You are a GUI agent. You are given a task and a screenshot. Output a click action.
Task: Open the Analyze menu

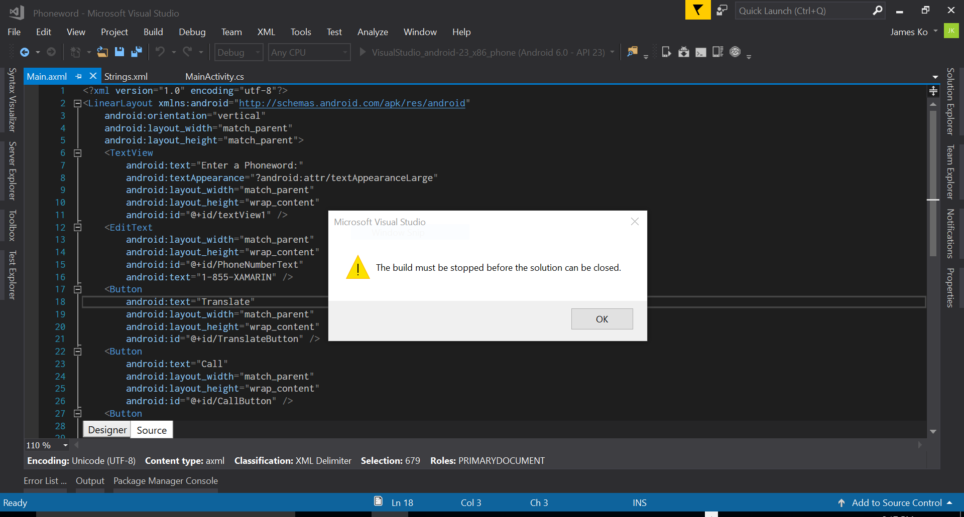click(x=373, y=32)
